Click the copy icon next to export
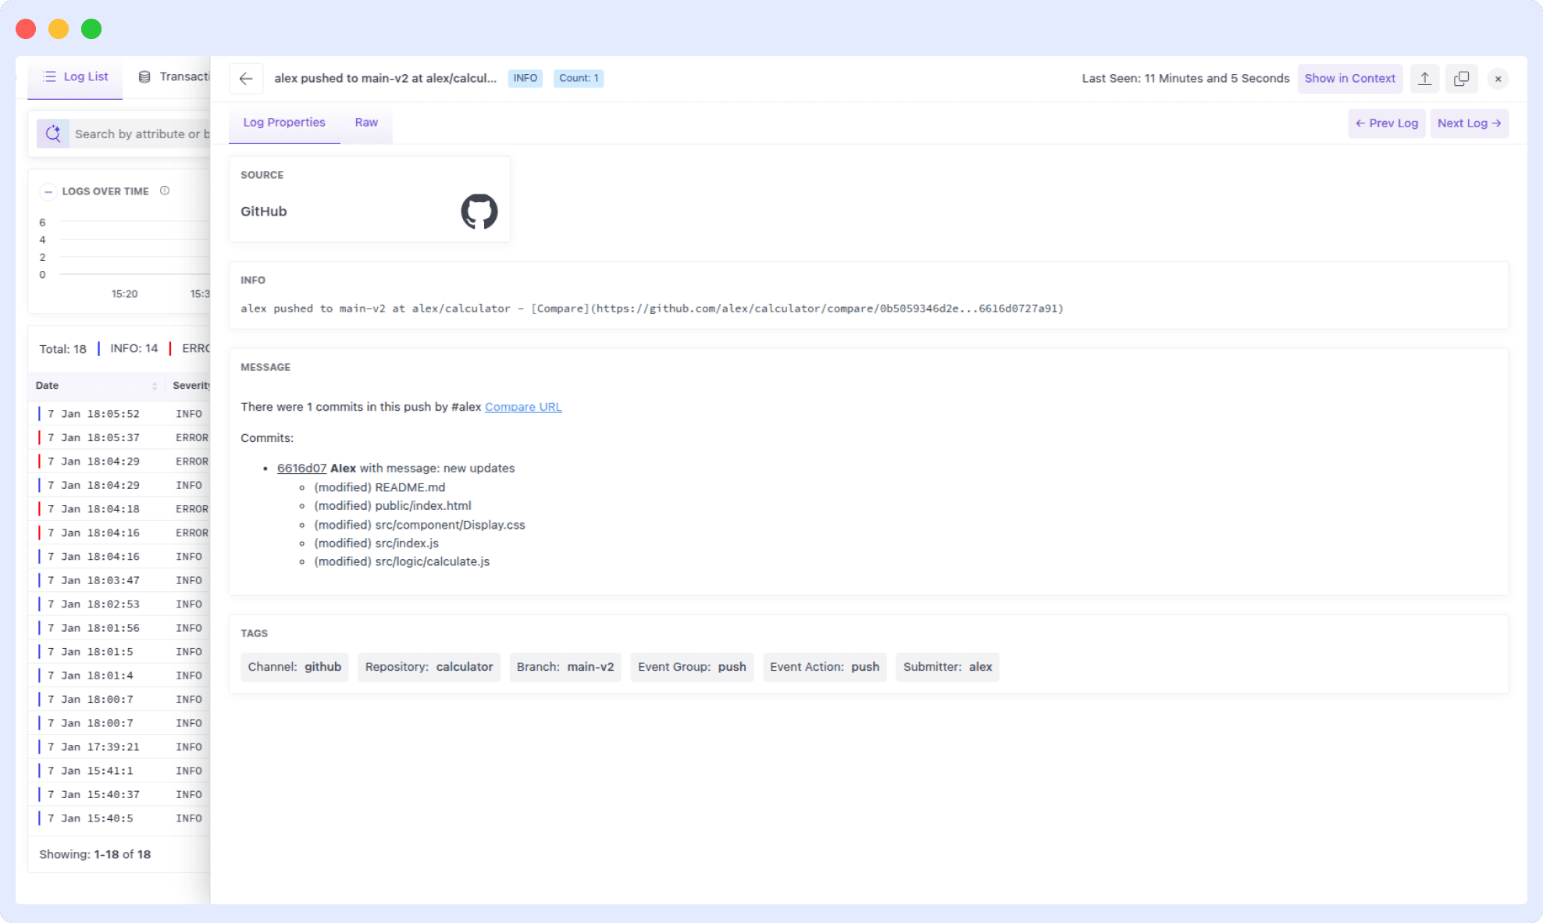1543x923 pixels. 1461,78
